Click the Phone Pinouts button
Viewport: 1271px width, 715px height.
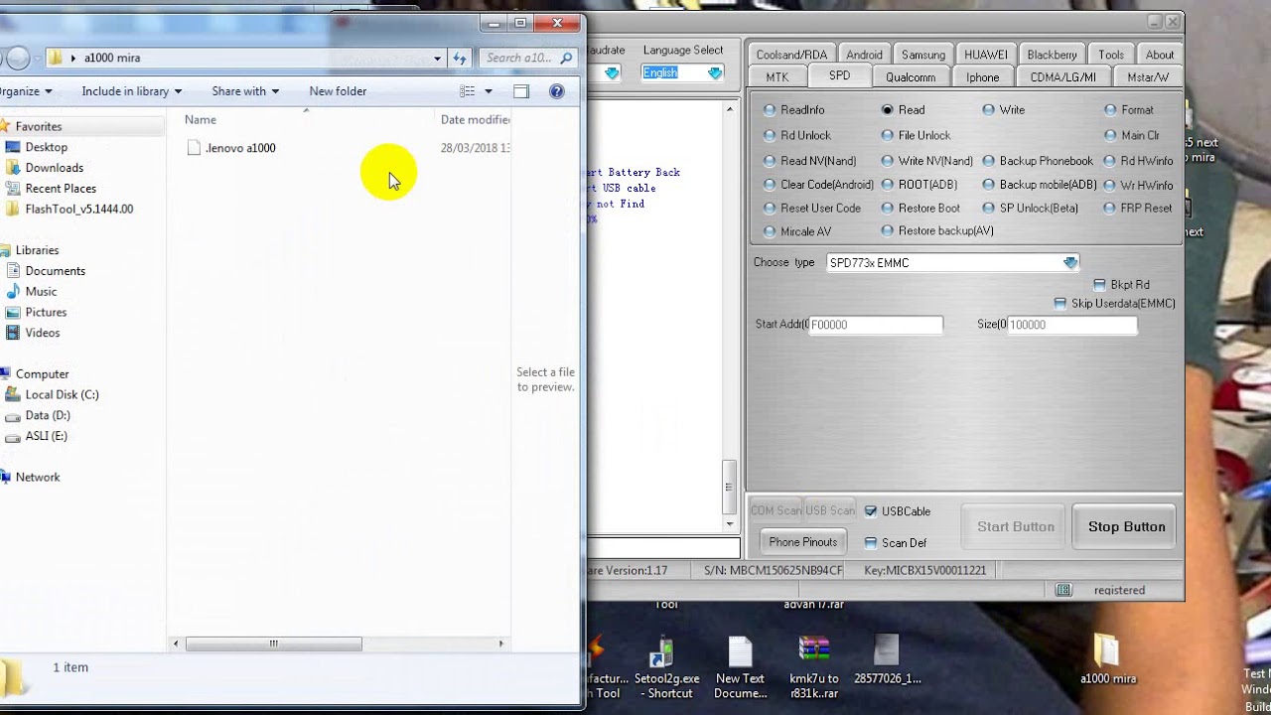[x=802, y=542]
